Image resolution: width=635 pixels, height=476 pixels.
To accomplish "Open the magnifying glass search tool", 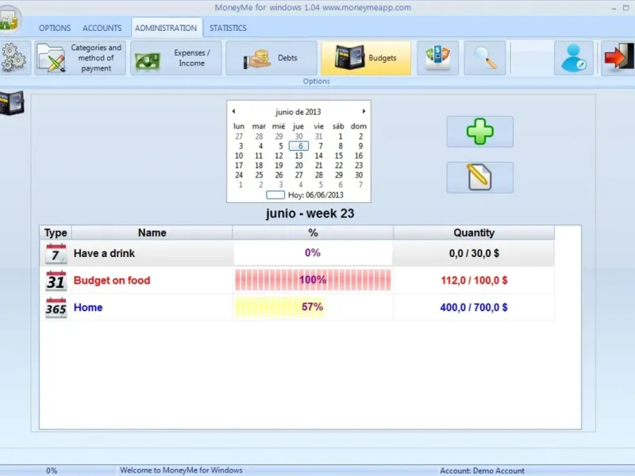I will pos(485,58).
